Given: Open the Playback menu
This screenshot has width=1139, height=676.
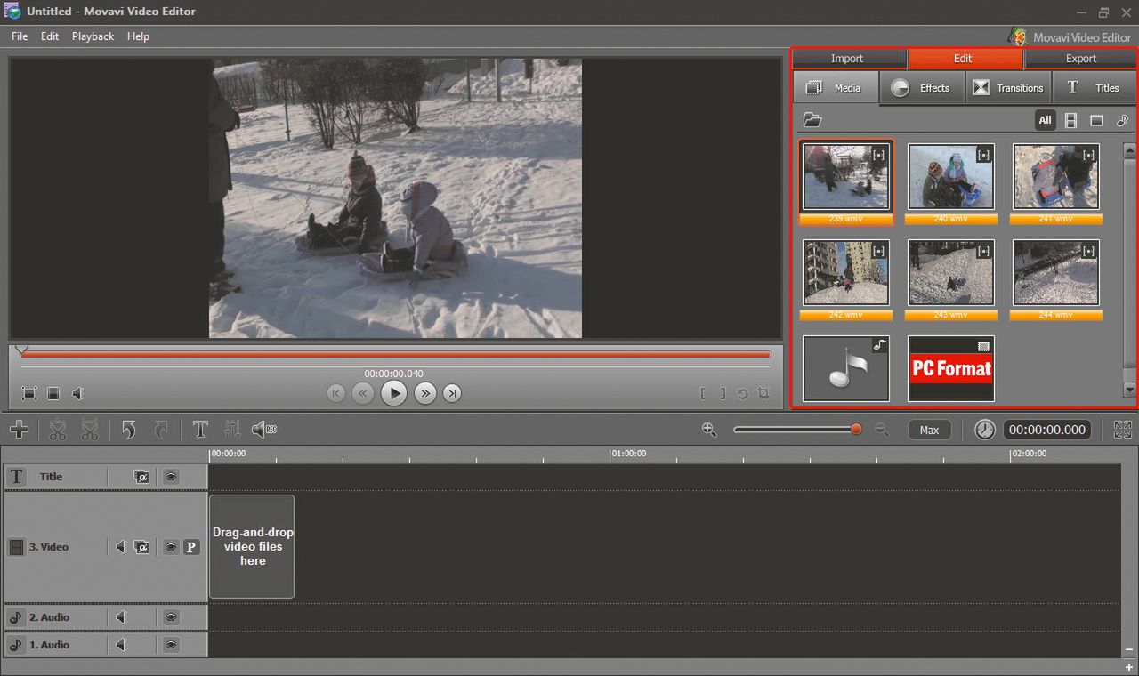Looking at the screenshot, I should pyautogui.click(x=93, y=36).
